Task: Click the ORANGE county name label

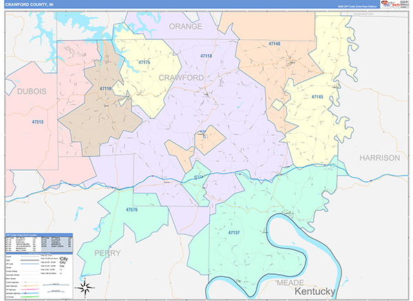Action: (x=186, y=26)
